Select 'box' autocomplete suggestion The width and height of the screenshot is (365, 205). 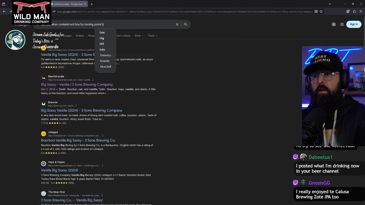(x=102, y=32)
